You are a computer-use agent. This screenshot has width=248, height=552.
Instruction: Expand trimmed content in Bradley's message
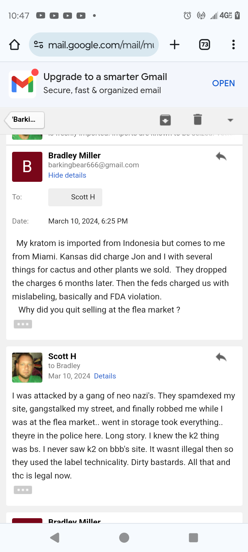(x=23, y=324)
